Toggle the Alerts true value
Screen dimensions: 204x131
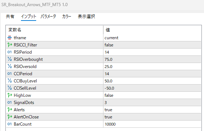click(x=152, y=110)
